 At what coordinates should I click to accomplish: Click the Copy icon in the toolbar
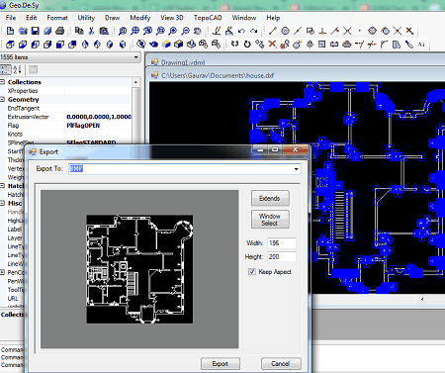pyautogui.click(x=79, y=31)
